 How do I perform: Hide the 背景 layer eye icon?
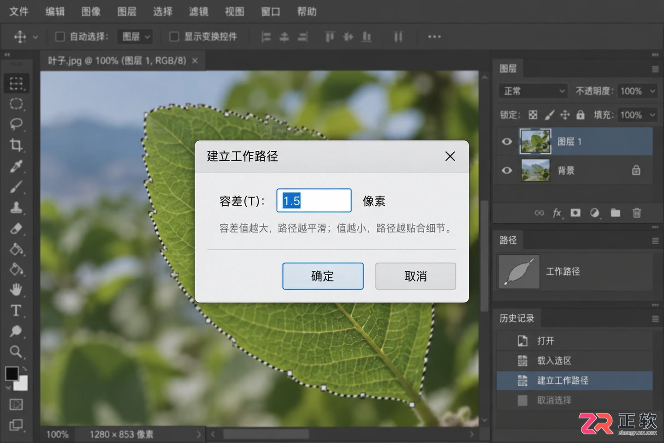coord(507,170)
